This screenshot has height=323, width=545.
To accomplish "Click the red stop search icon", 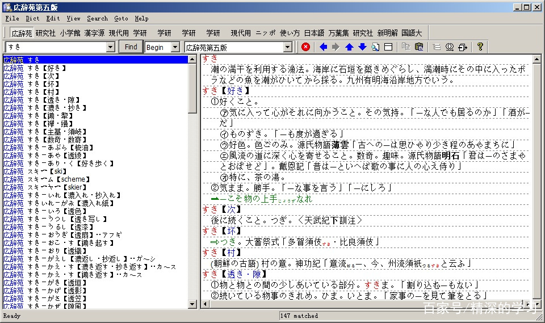I will pyautogui.click(x=305, y=47).
